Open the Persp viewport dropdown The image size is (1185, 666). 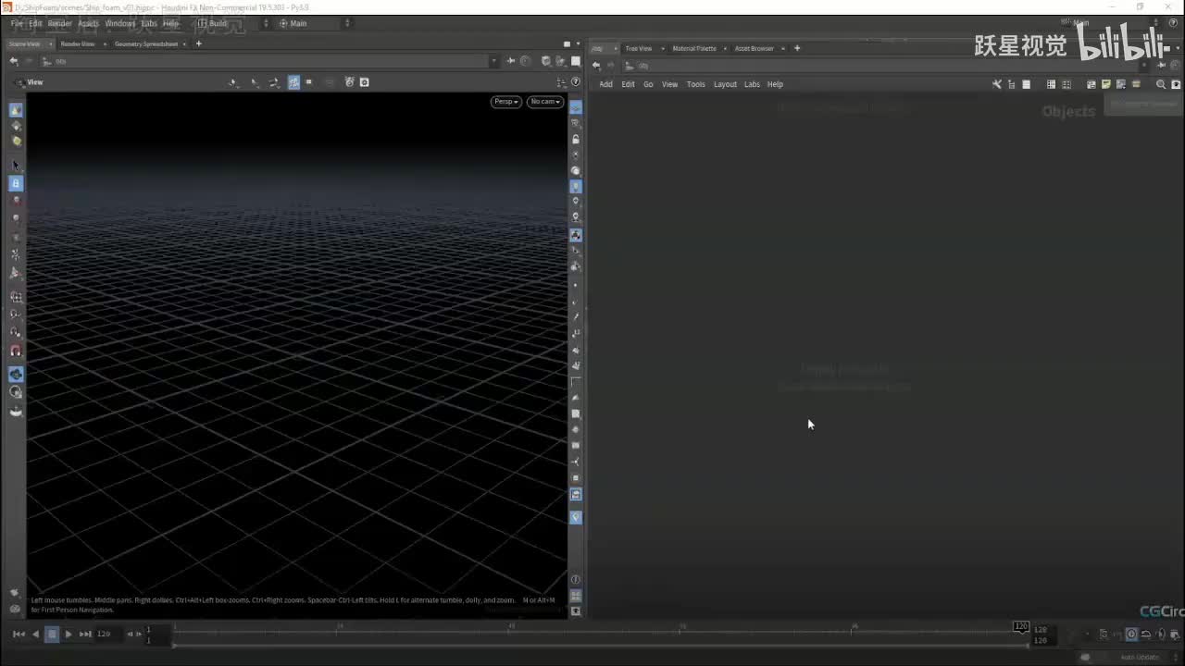[506, 102]
